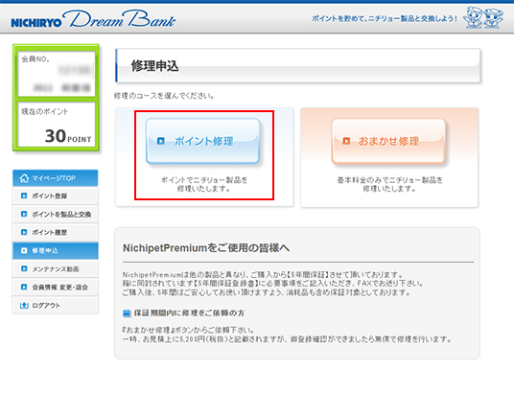
Task: Click heading NichipetPremiumをご使用の皆様へ
Action: pyautogui.click(x=206, y=248)
